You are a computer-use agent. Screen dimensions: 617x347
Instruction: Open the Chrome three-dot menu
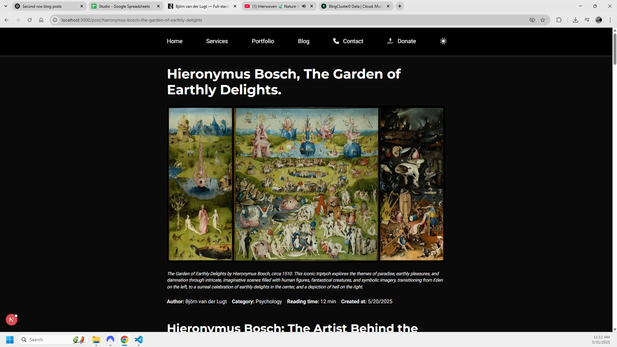coord(610,20)
